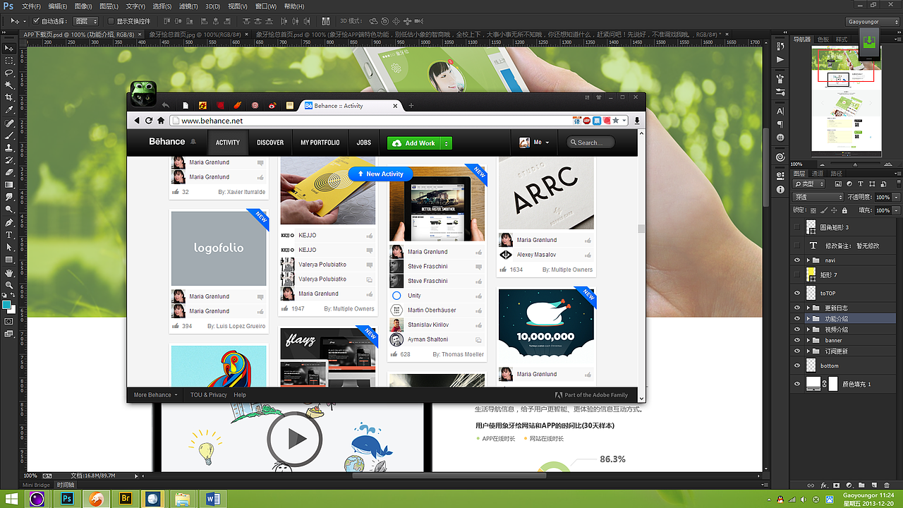The height and width of the screenshot is (508, 903).
Task: Switch to the 通道 tab
Action: pyautogui.click(x=818, y=173)
